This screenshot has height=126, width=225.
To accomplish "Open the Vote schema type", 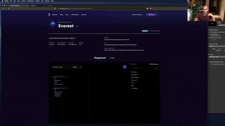I will pos(133,83).
